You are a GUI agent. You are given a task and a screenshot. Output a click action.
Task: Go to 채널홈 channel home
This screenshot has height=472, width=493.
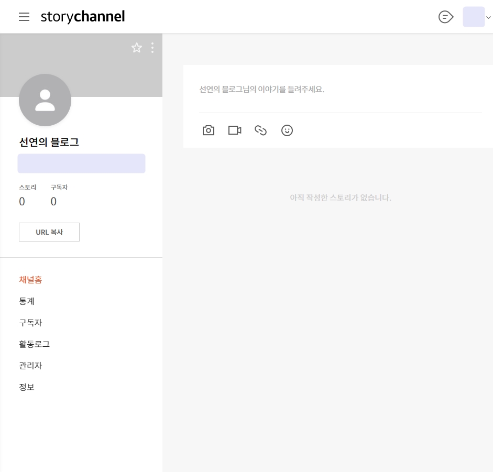(30, 280)
